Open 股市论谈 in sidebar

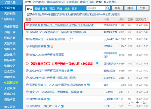tap(10, 94)
